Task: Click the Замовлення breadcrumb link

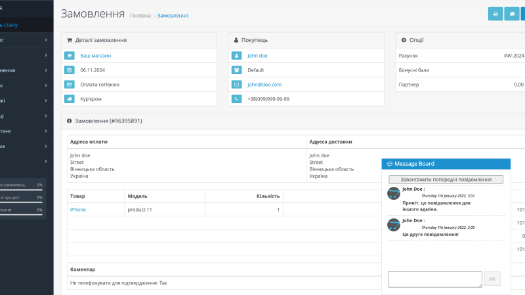Action: pyautogui.click(x=173, y=16)
